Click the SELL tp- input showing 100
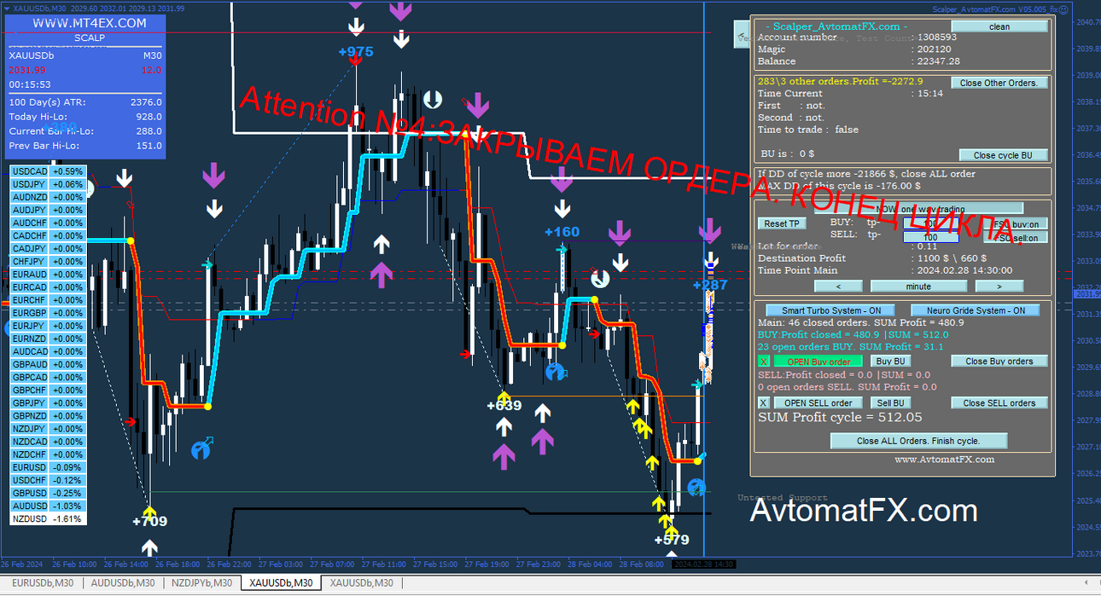The image size is (1101, 596). pyautogui.click(x=930, y=238)
